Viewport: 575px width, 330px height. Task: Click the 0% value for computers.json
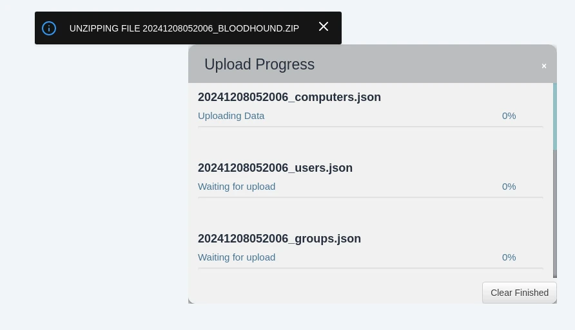(x=509, y=116)
